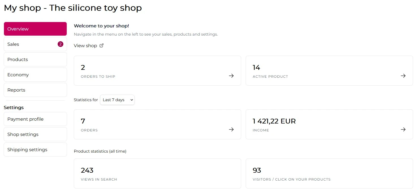Click the arrow icon on Orders to Ship card
417x193 pixels.
231,76
